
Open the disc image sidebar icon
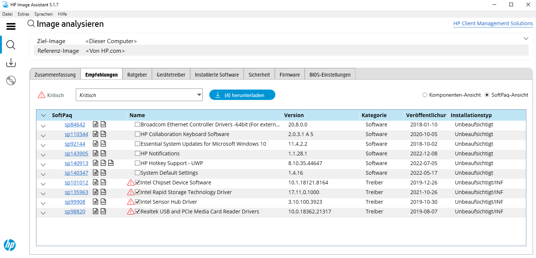11,80
